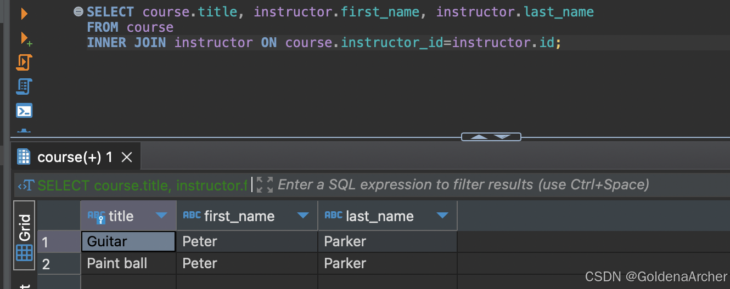The width and height of the screenshot is (730, 289).
Task: Open the SQL terminal console icon
Action: click(x=24, y=111)
